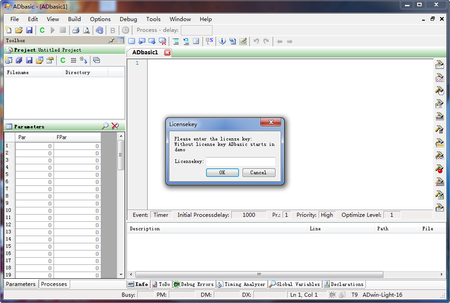Image resolution: width=450 pixels, height=303 pixels.
Task: Select the Event Timer box
Action: (161, 215)
